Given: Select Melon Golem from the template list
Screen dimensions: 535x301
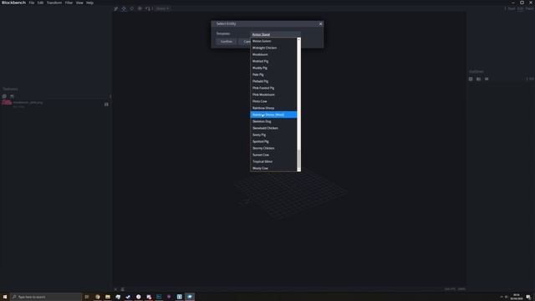Looking at the screenshot, I should click(x=273, y=41).
